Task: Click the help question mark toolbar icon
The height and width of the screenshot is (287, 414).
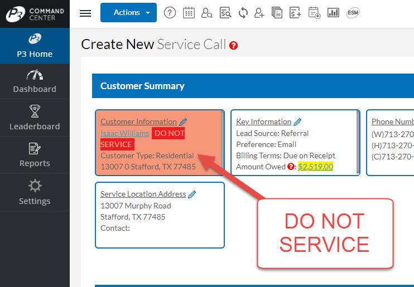Action: (x=170, y=13)
